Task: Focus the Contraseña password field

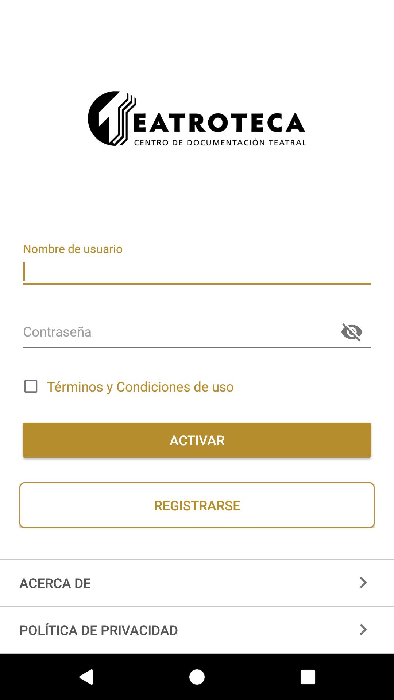Action: point(179,332)
